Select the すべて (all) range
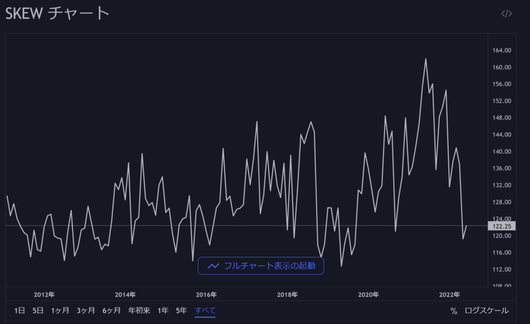This screenshot has width=530, height=324. click(205, 311)
